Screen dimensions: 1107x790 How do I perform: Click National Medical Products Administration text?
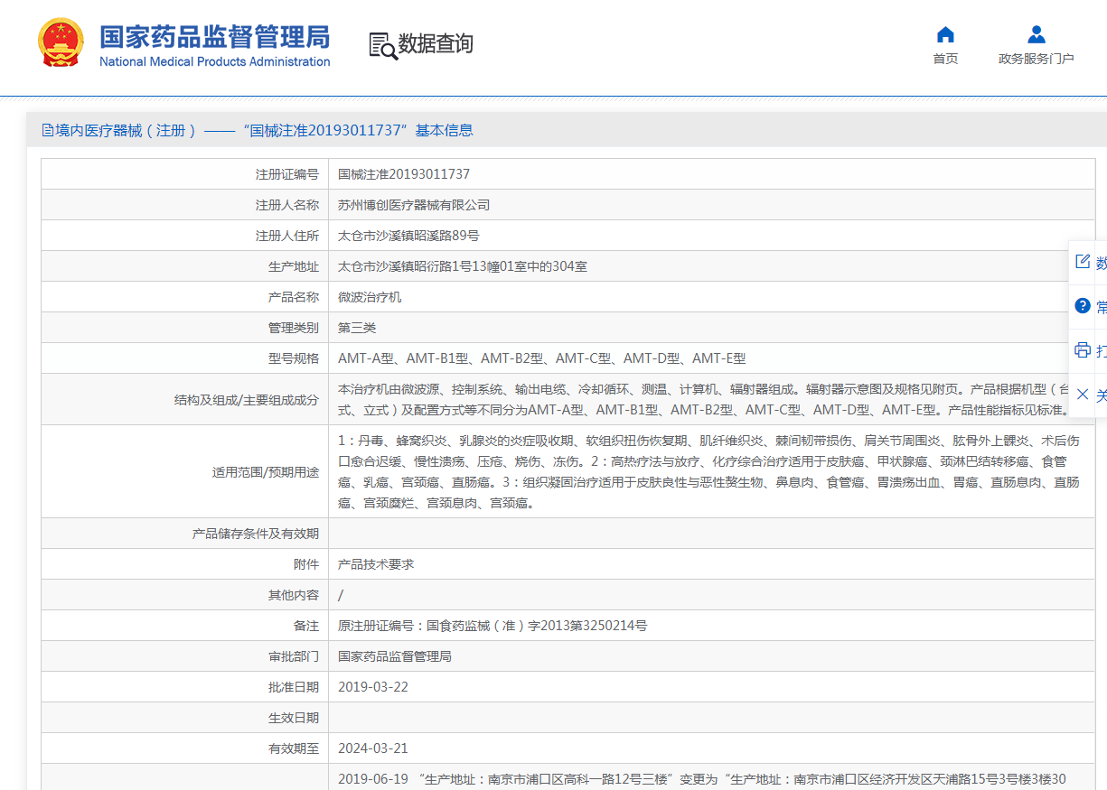(x=214, y=61)
